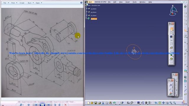Open the CATIA Window menu
The image size is (189, 106).
point(142,2)
